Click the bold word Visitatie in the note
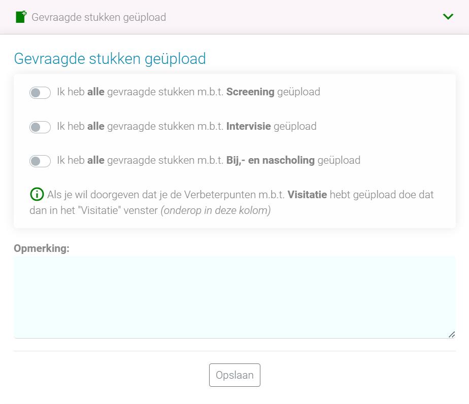Viewport: 469px width, 404px height. (307, 195)
